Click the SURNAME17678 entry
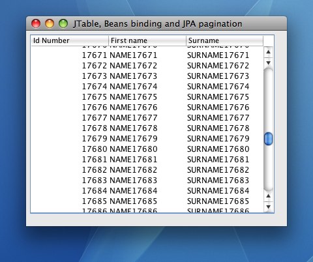The image size is (313, 262). (225, 128)
